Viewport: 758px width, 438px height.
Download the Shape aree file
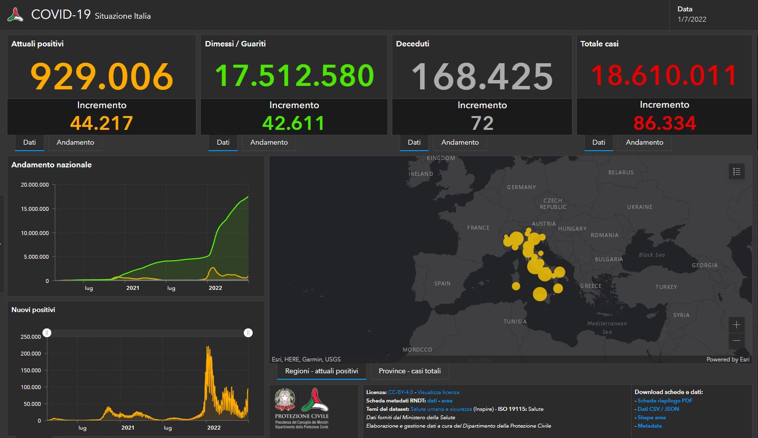pyautogui.click(x=651, y=417)
